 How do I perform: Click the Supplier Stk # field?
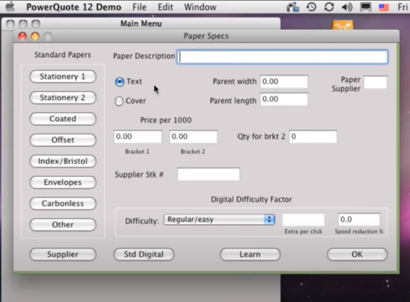coord(208,174)
